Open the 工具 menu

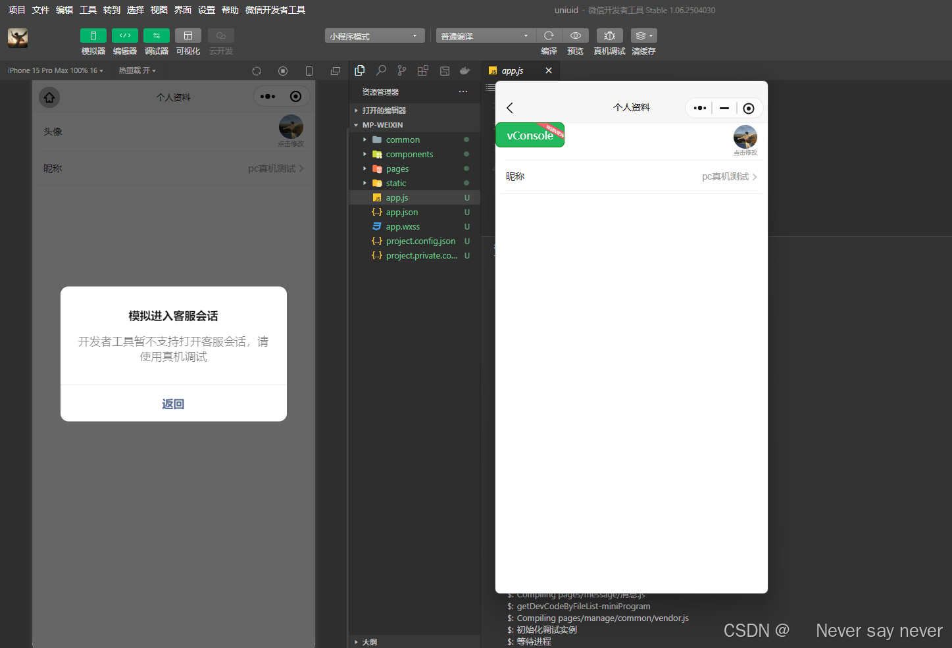coord(88,10)
